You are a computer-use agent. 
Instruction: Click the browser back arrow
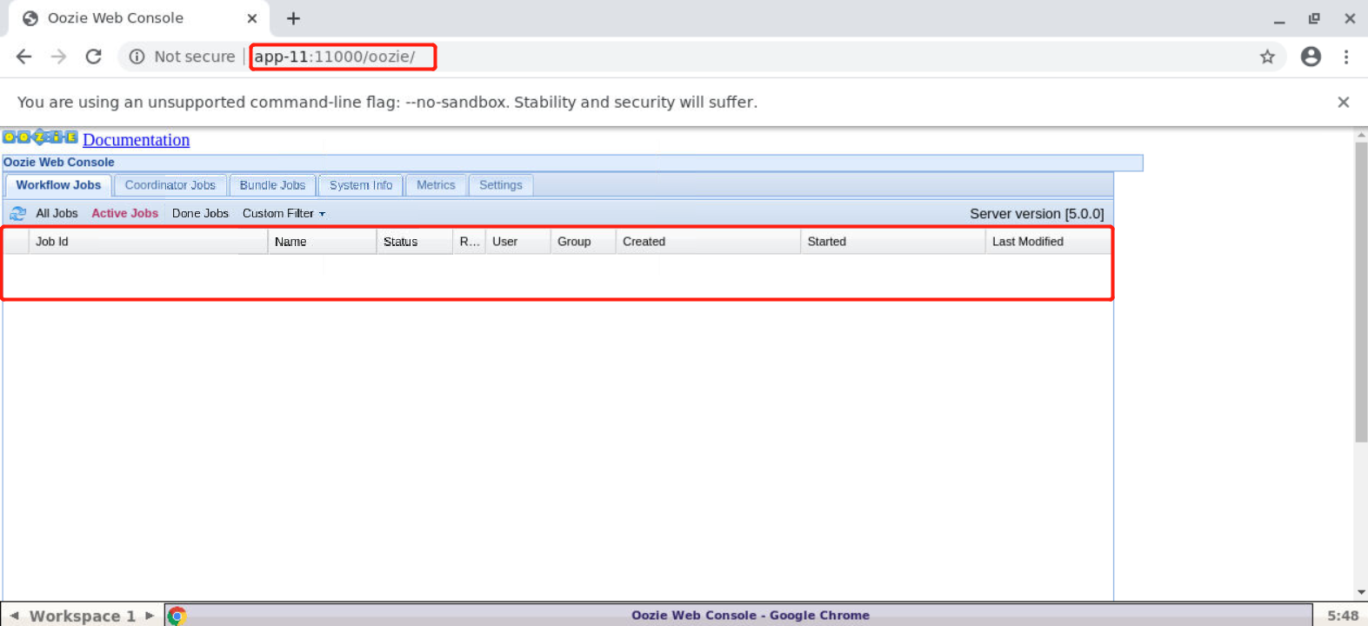[23, 57]
